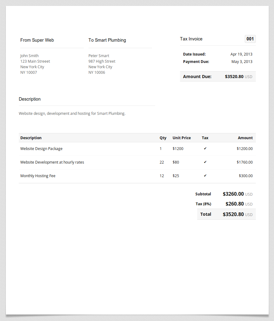This screenshot has width=274, height=321.
Task: Edit the invoice description paragraph text
Action: (72, 113)
